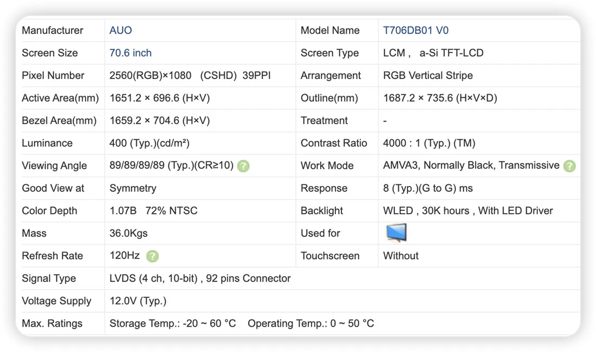Select the Touchscreen value Without
596x352 pixels.
400,256
